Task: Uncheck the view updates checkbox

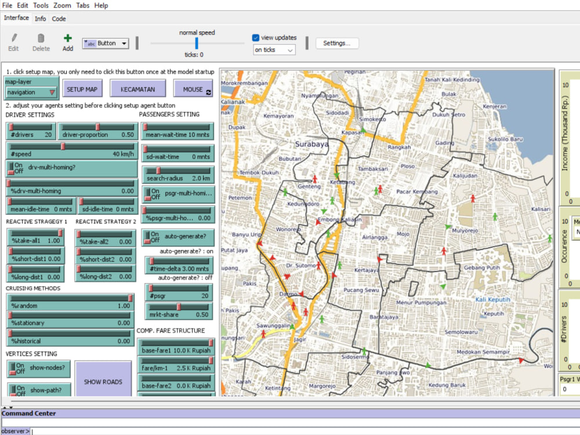Action: pyautogui.click(x=255, y=37)
